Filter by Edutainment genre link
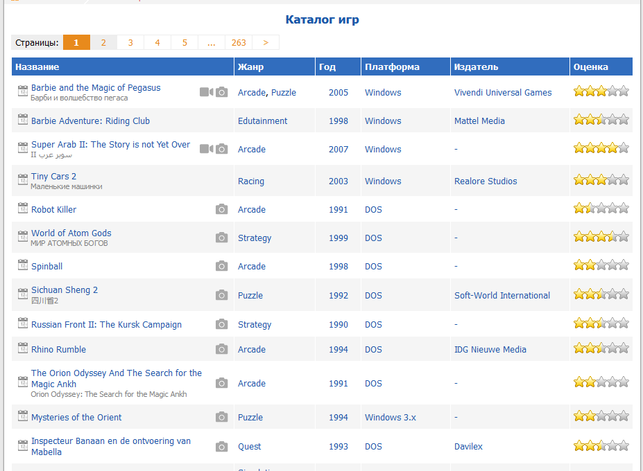643x471 pixels. pyautogui.click(x=262, y=121)
